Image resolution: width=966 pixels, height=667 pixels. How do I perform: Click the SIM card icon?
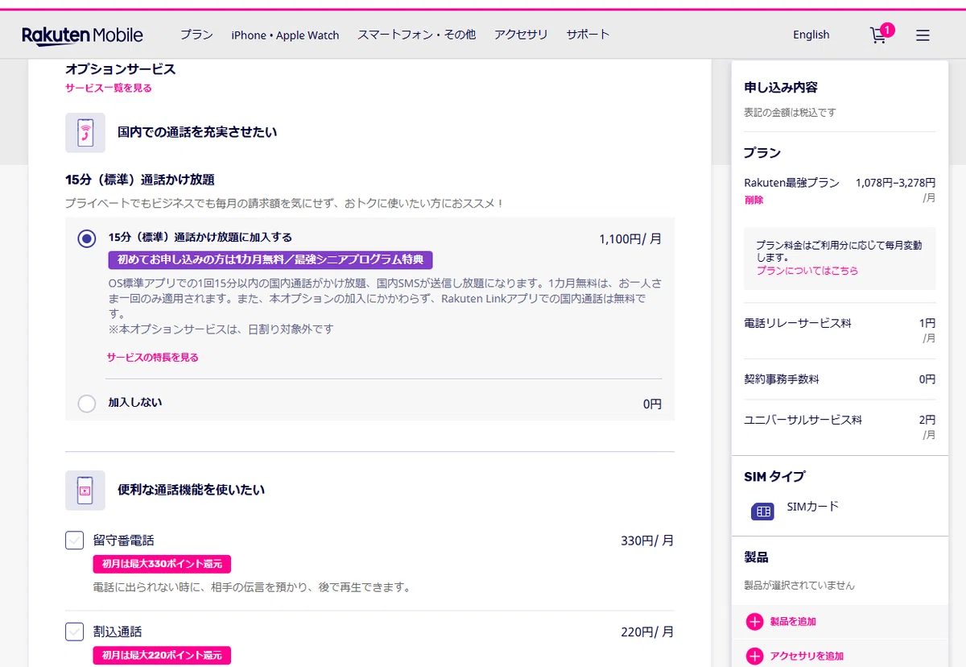(x=762, y=512)
